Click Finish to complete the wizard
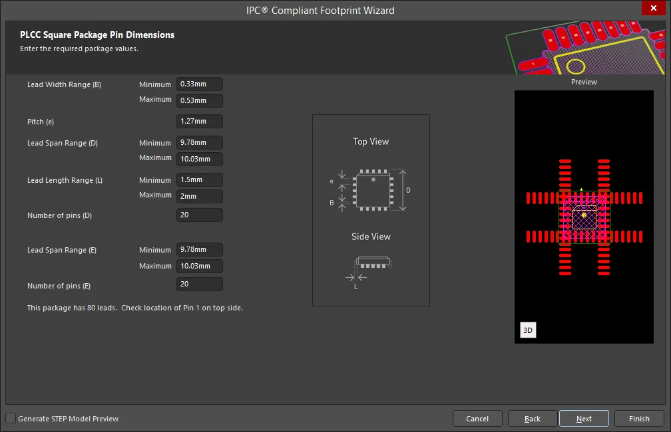671x432 pixels. coord(639,419)
